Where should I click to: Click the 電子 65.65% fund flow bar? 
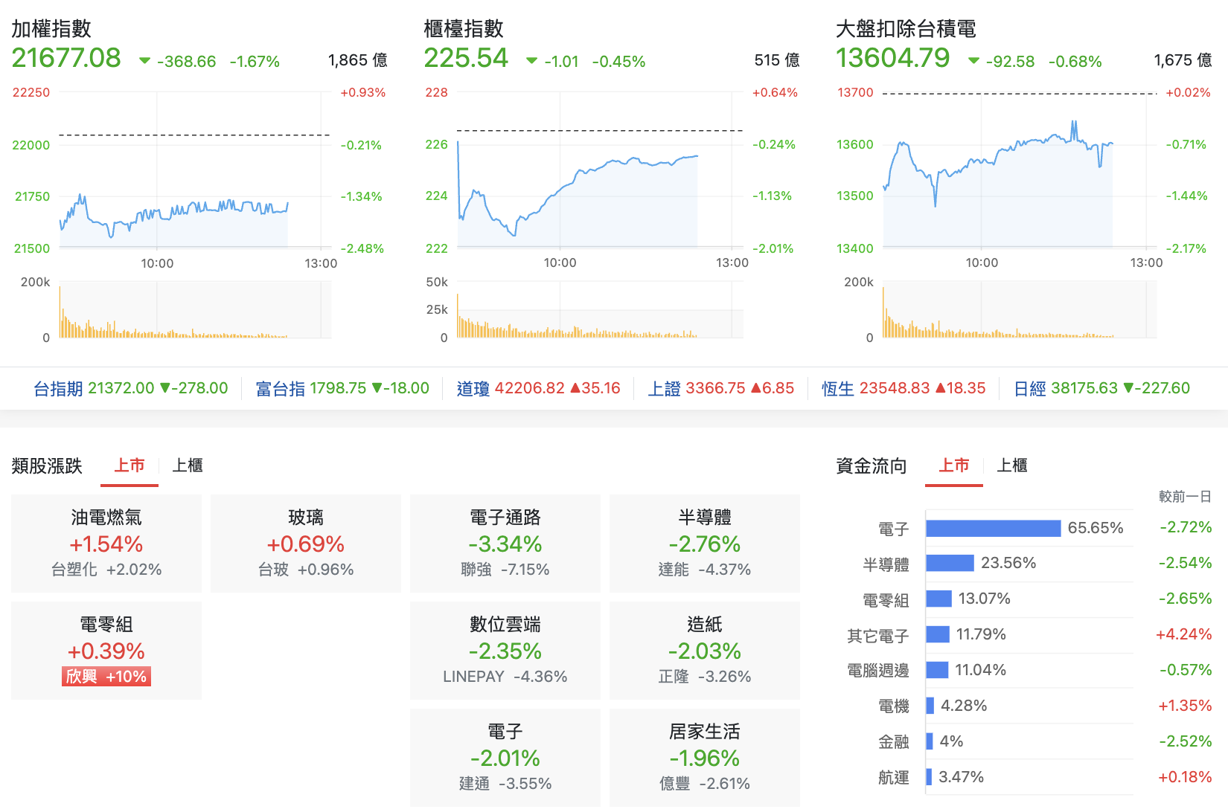click(x=994, y=528)
